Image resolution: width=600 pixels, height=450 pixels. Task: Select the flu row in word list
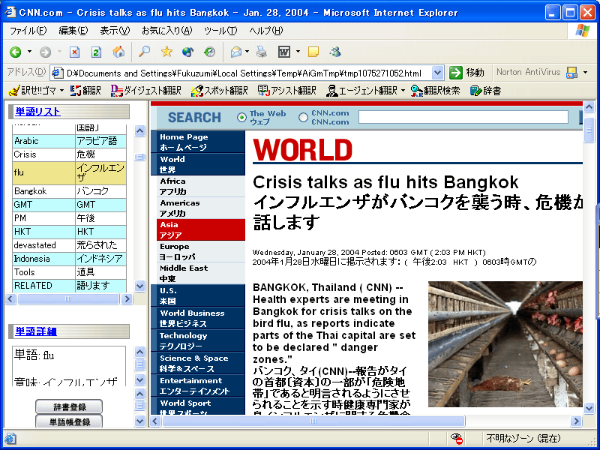(x=69, y=173)
